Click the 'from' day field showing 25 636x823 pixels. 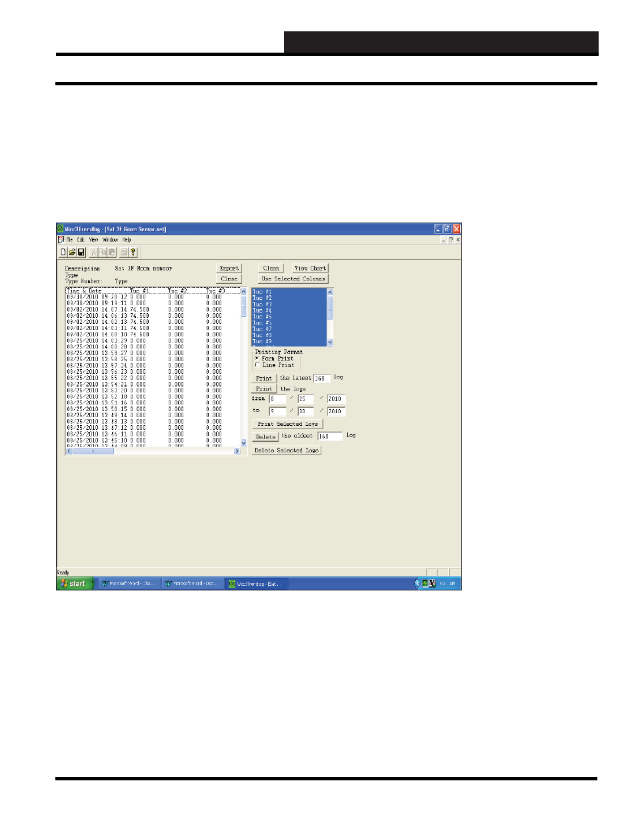pos(305,399)
